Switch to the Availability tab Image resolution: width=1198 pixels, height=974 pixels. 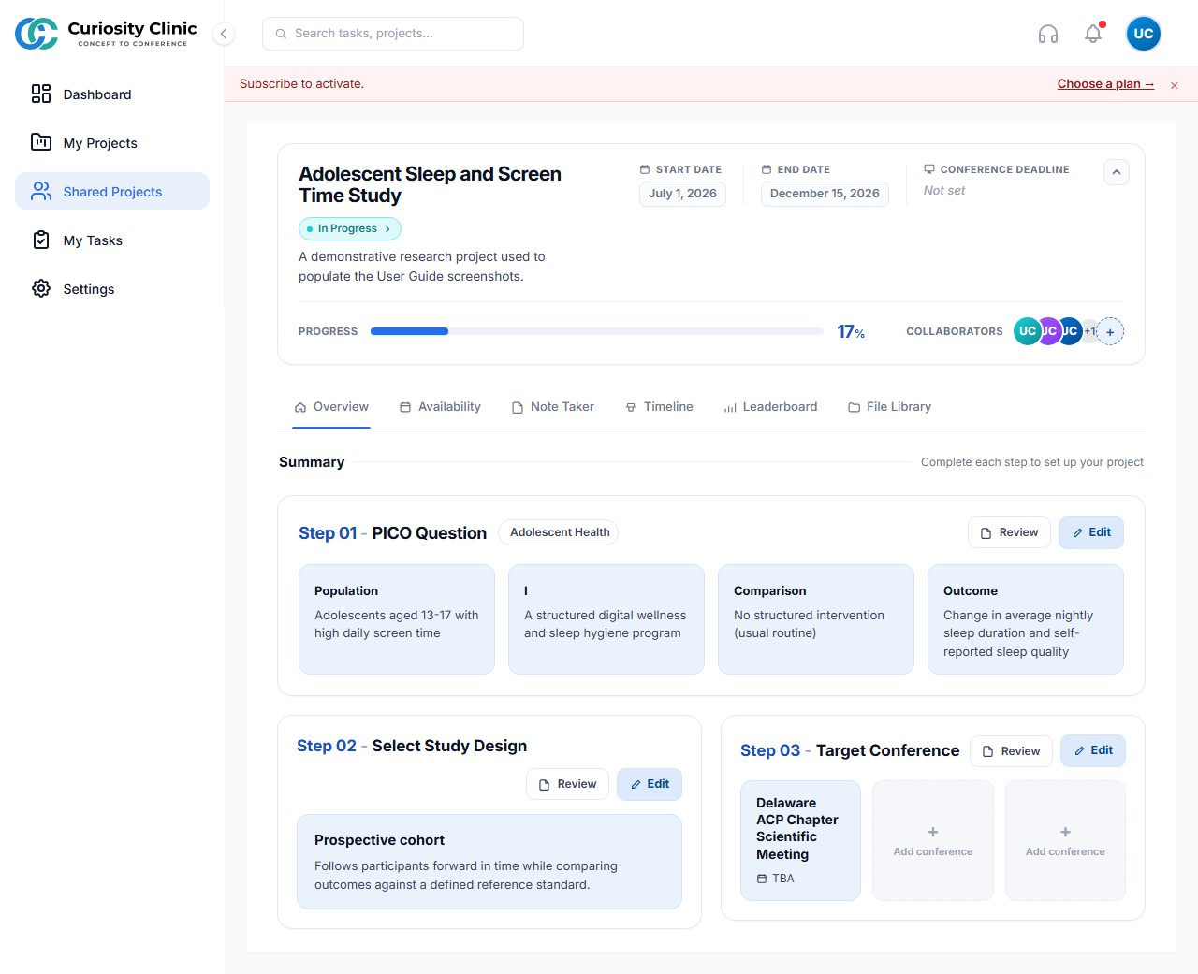coord(440,407)
